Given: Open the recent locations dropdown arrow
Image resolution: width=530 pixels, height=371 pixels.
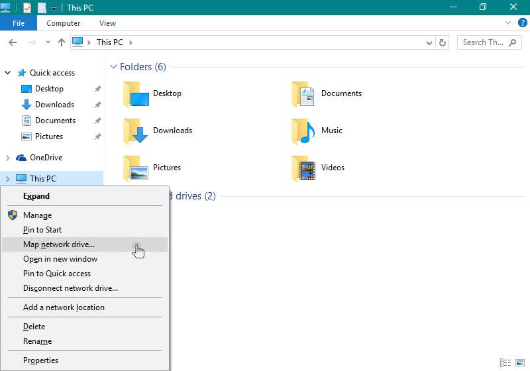Looking at the screenshot, I should pos(48,42).
